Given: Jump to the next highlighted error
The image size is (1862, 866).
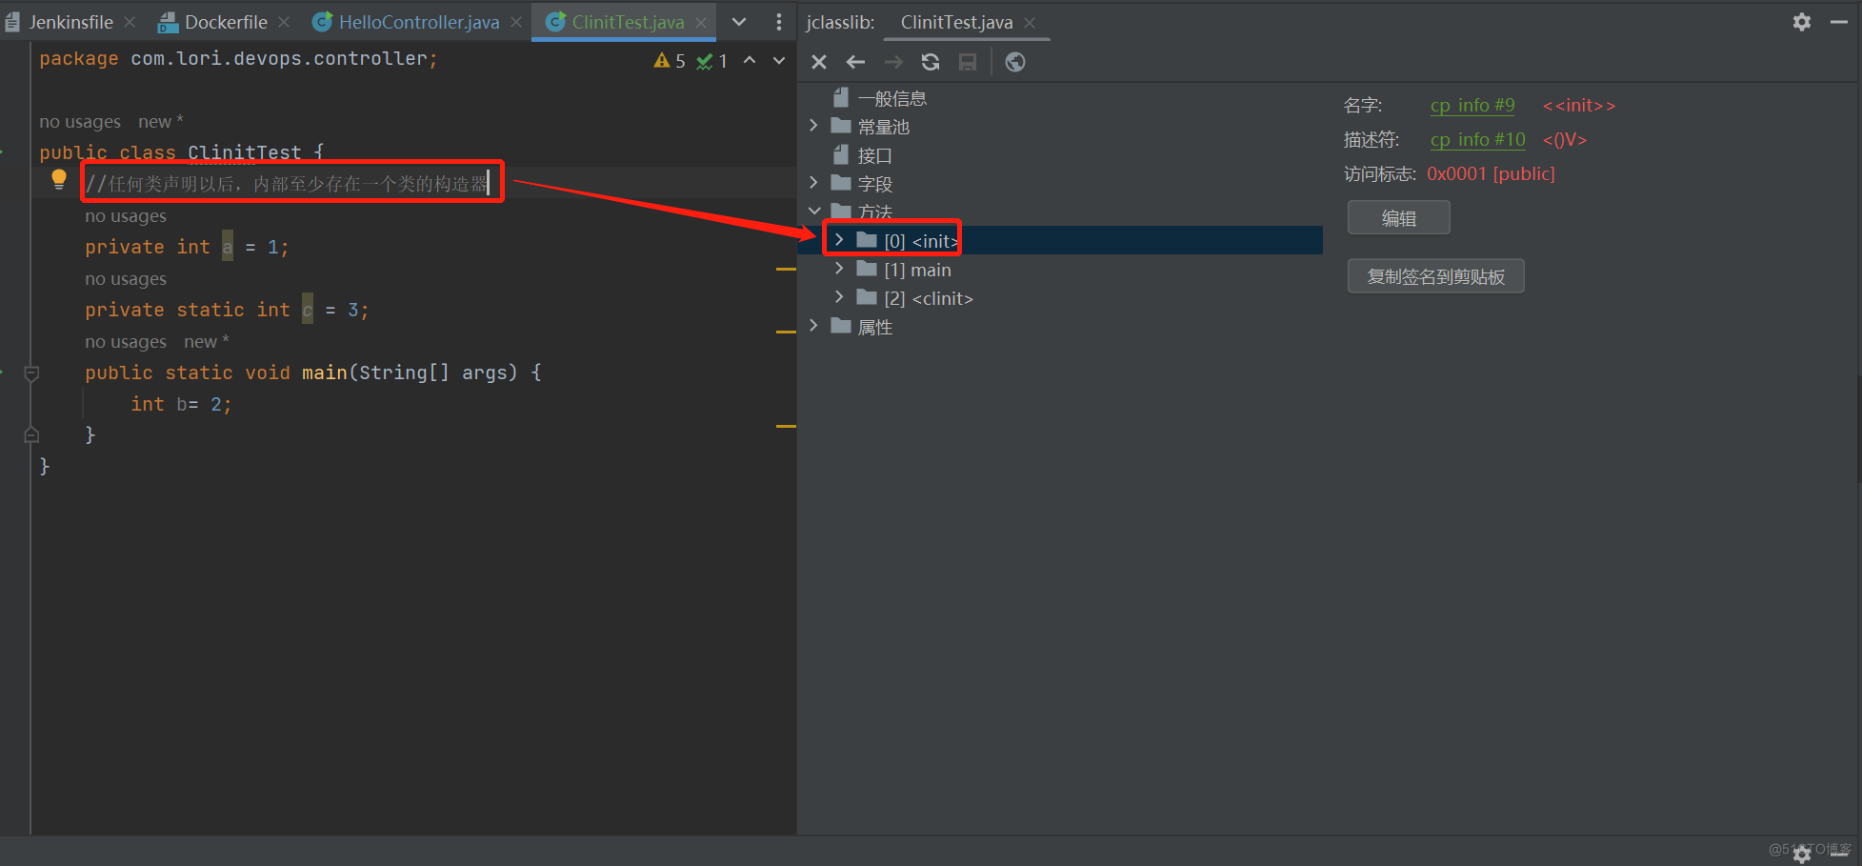Looking at the screenshot, I should 779,61.
